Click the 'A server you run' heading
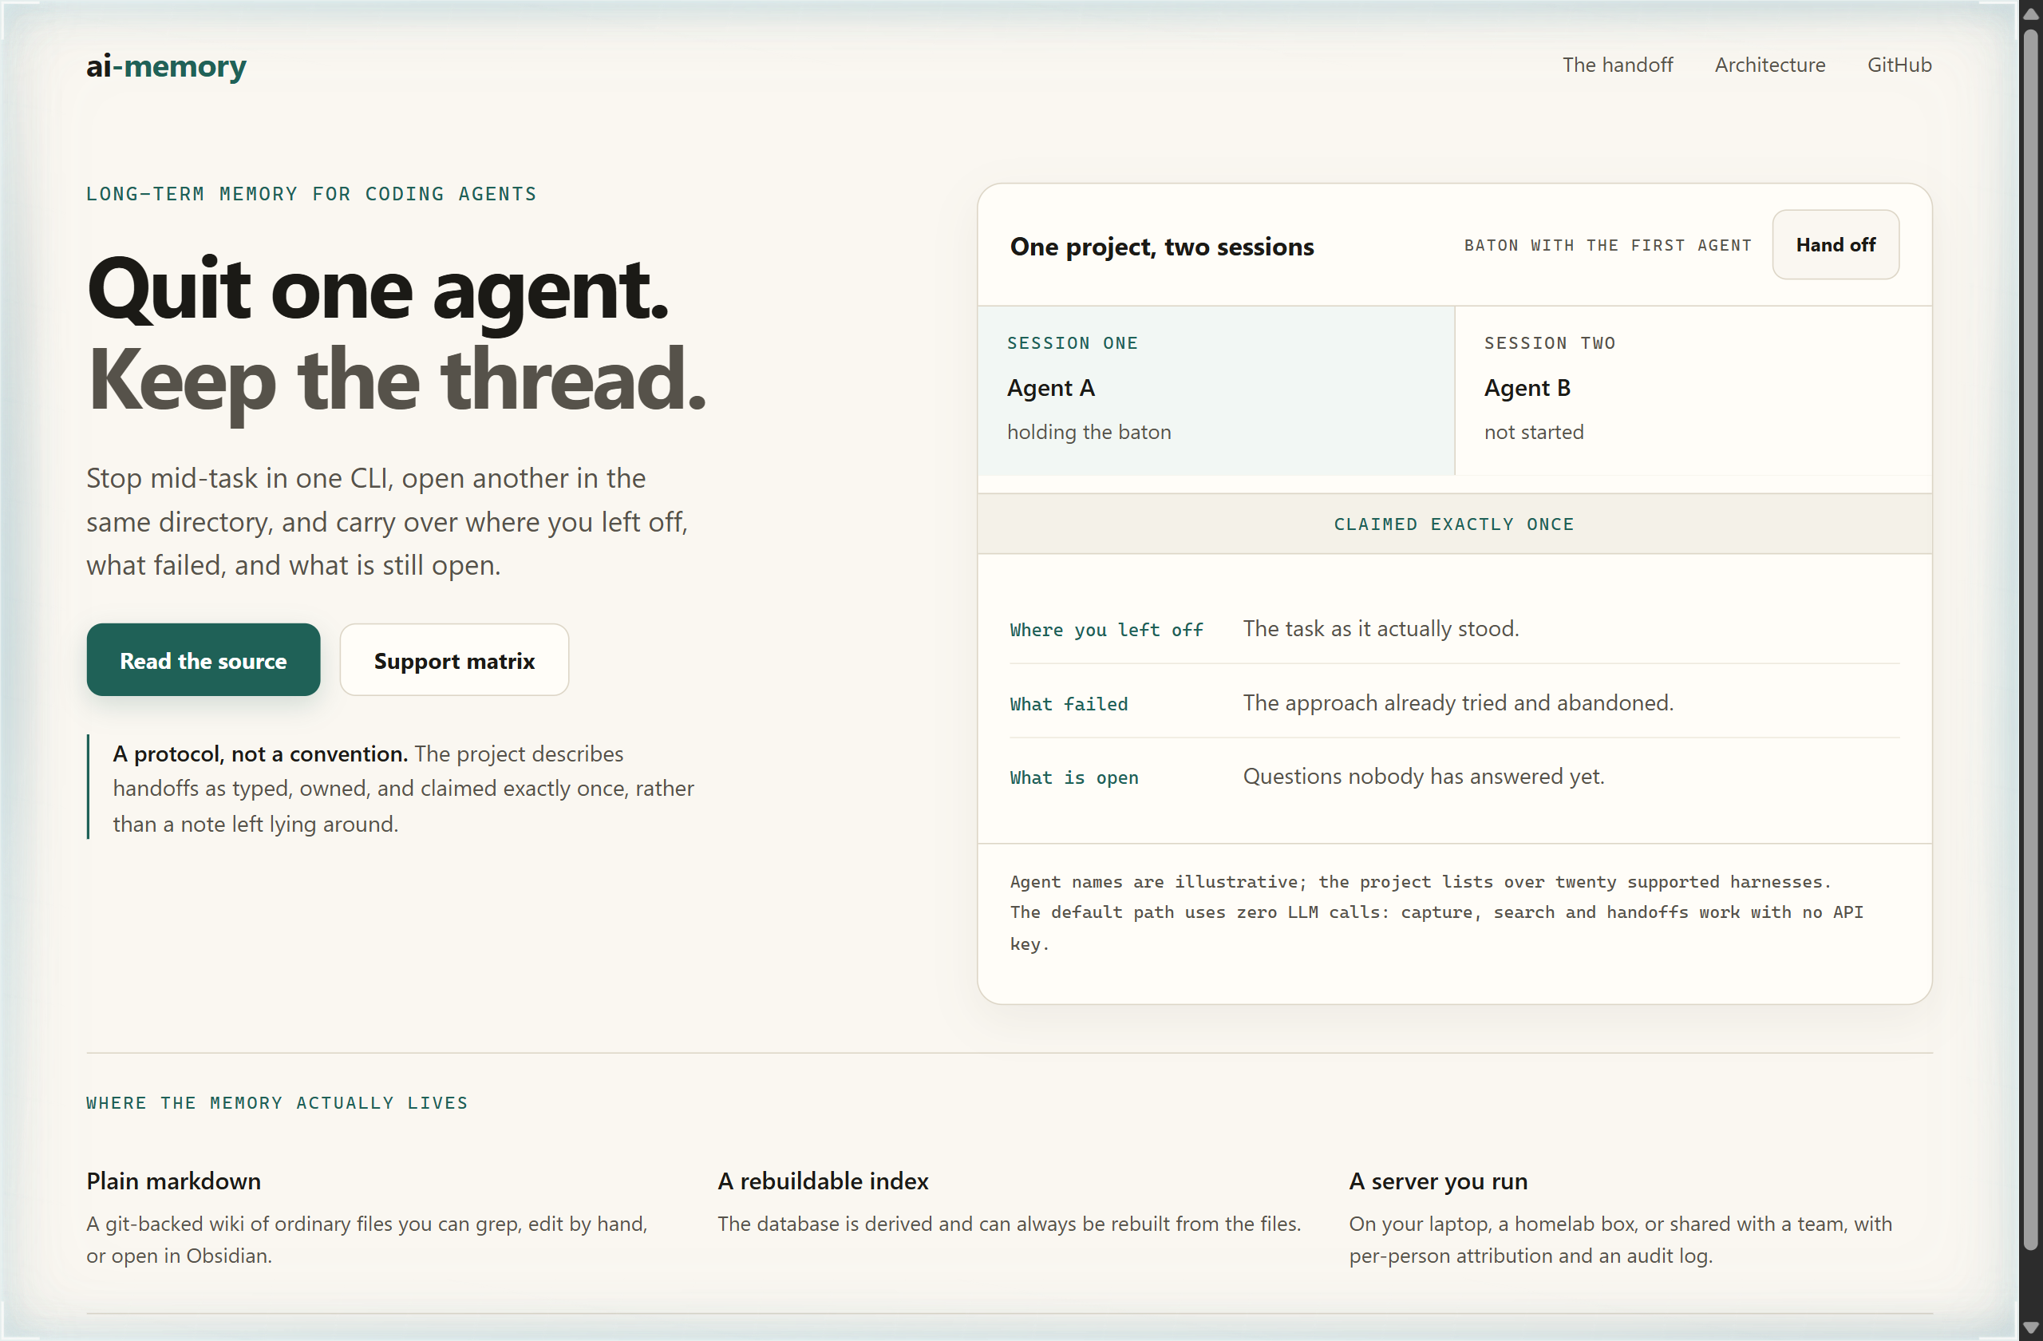This screenshot has height=1341, width=2043. click(1438, 1181)
